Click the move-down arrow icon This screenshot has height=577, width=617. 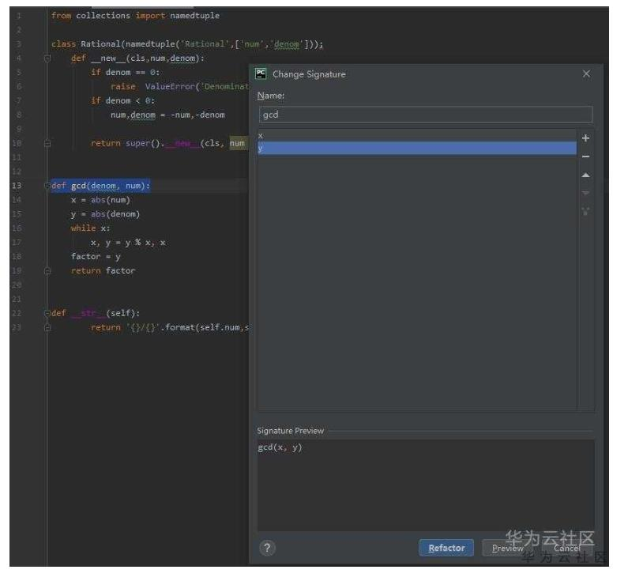pyautogui.click(x=585, y=193)
